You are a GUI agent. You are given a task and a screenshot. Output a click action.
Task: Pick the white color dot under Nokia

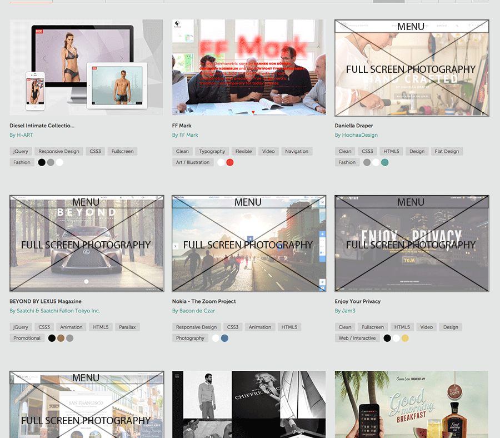click(x=216, y=338)
